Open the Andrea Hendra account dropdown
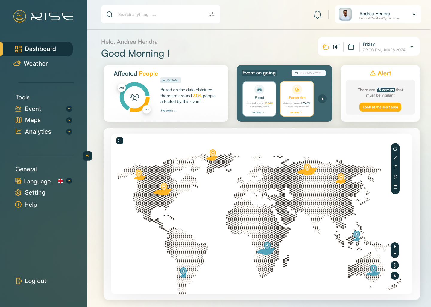The width and height of the screenshot is (431, 307). (414, 14)
